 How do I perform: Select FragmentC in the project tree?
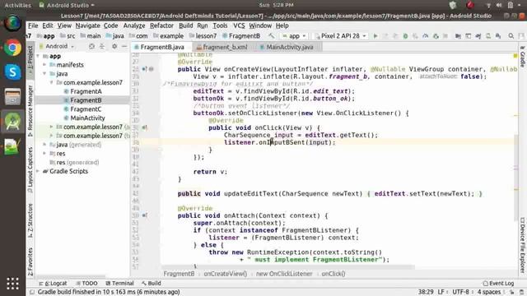coord(86,109)
